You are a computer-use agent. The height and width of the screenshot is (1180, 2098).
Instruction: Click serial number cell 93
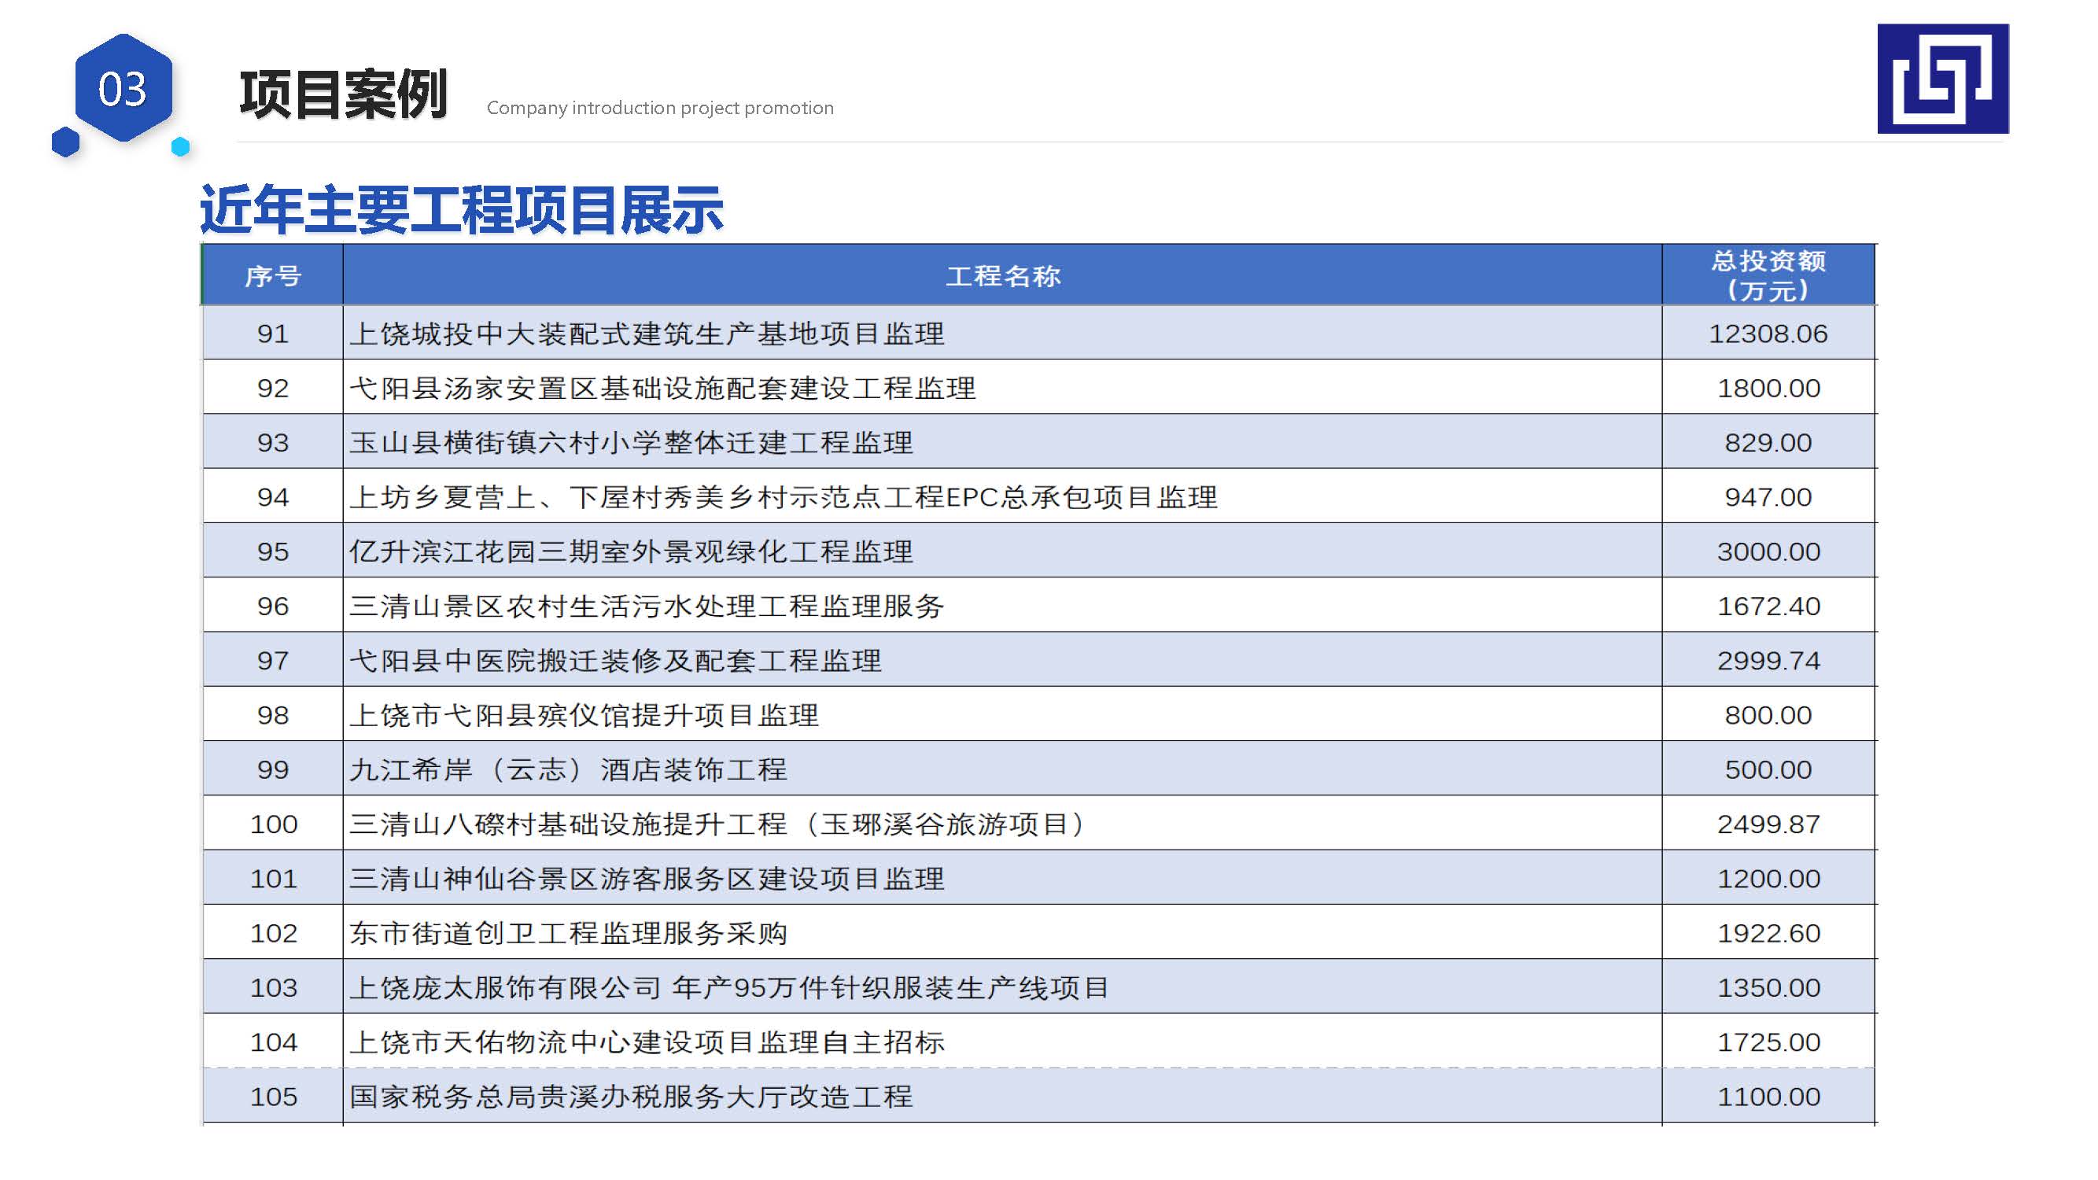[273, 442]
